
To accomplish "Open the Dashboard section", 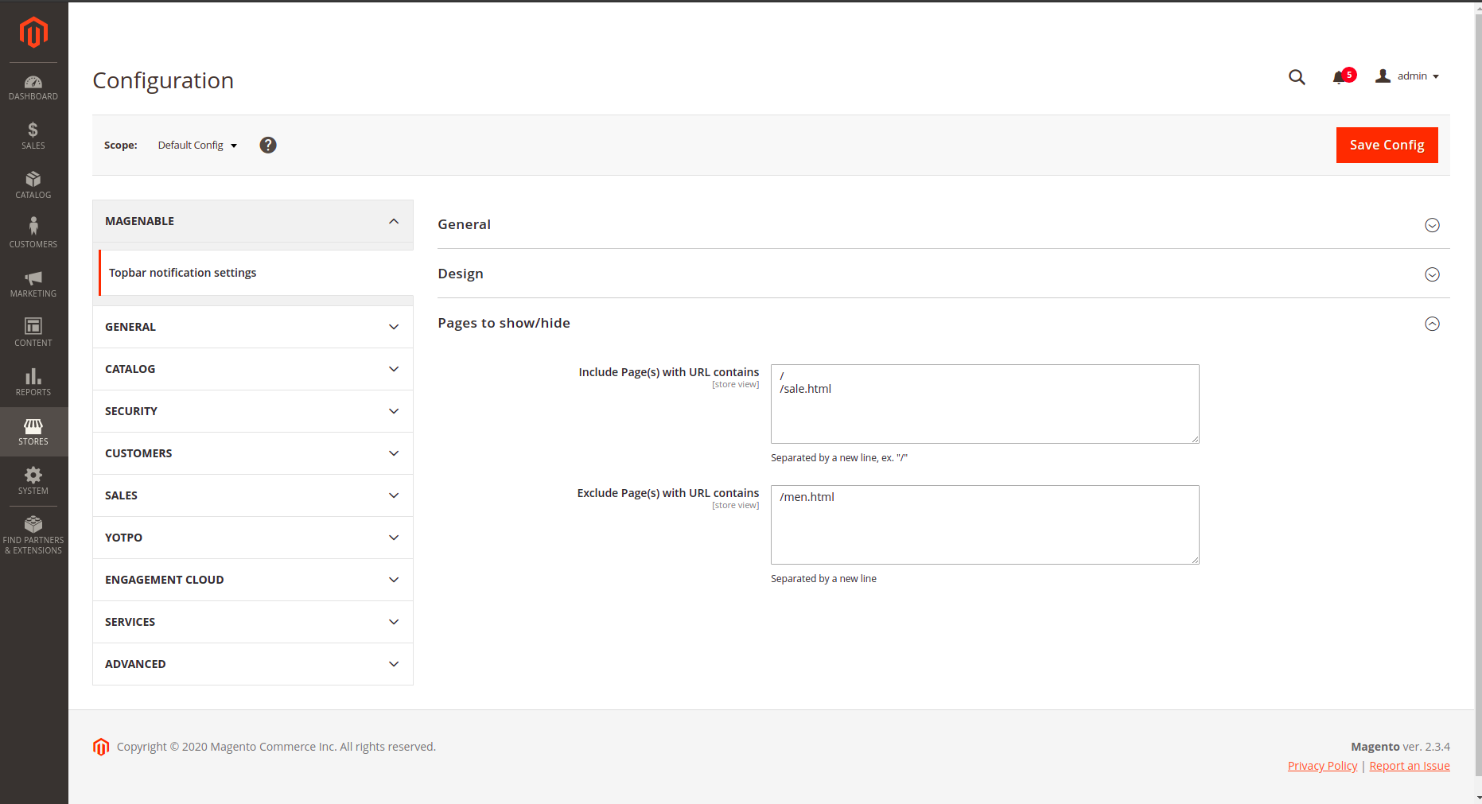I will point(33,87).
